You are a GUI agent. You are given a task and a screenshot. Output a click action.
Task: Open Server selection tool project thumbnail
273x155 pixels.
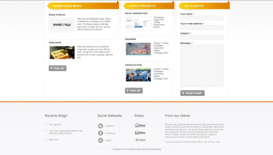tap(138, 23)
